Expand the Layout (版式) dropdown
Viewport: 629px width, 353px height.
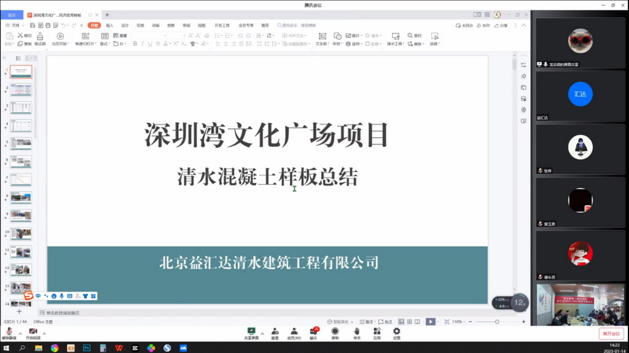coord(109,44)
